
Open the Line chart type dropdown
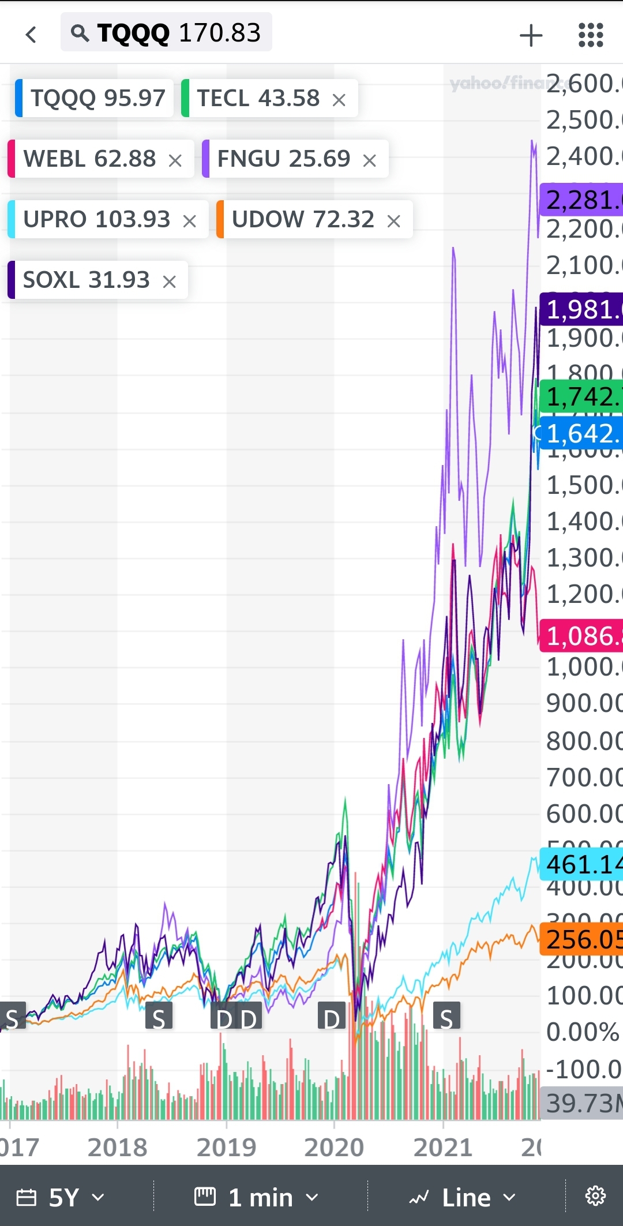(479, 1197)
